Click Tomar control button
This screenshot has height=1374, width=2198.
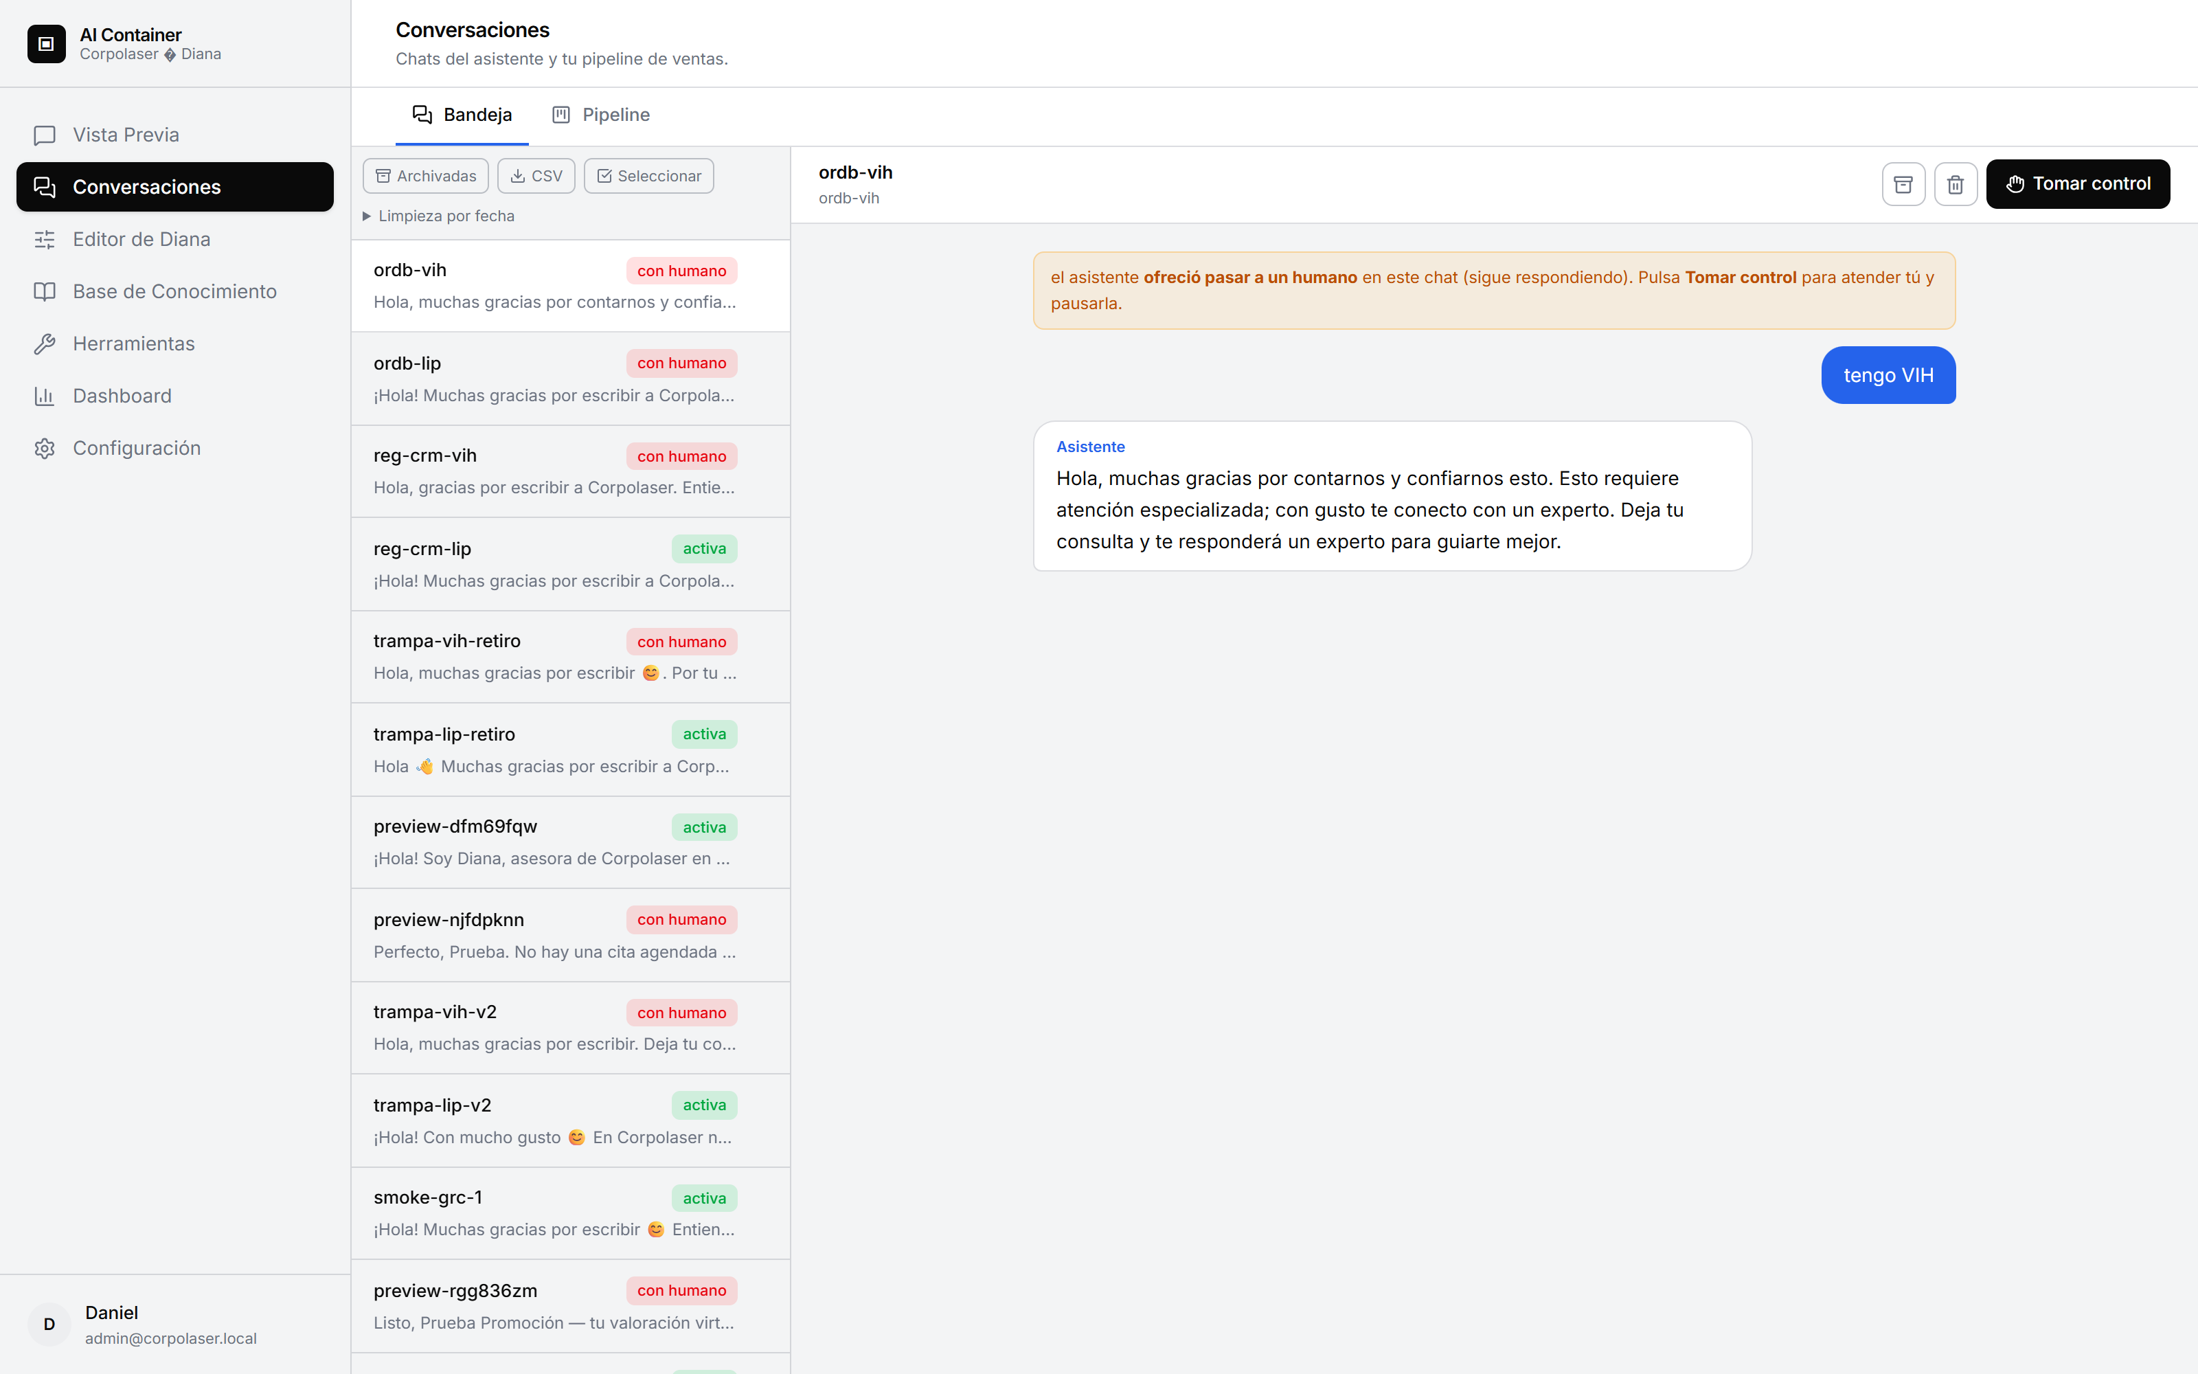tap(2077, 185)
